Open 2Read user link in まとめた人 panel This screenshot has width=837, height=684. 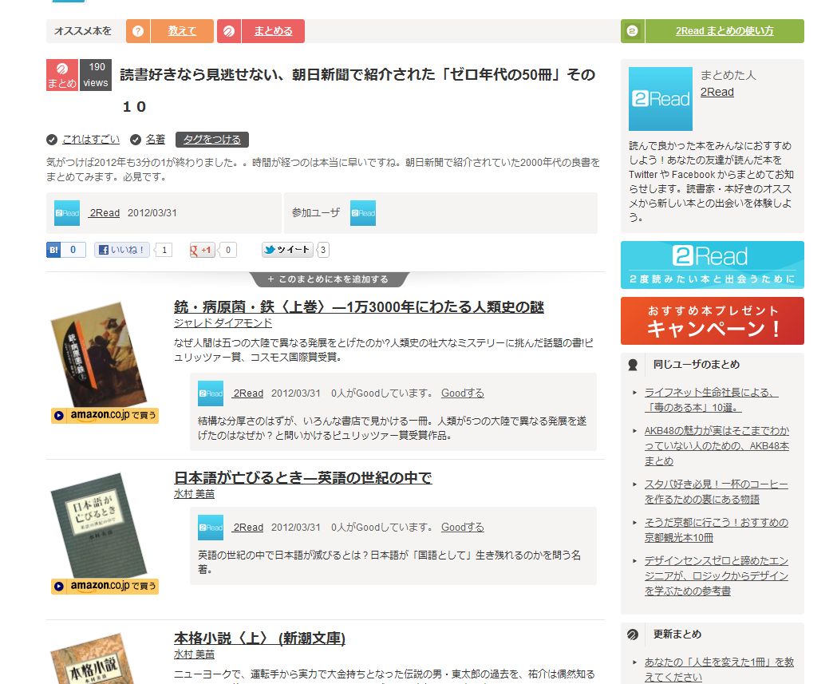point(717,92)
